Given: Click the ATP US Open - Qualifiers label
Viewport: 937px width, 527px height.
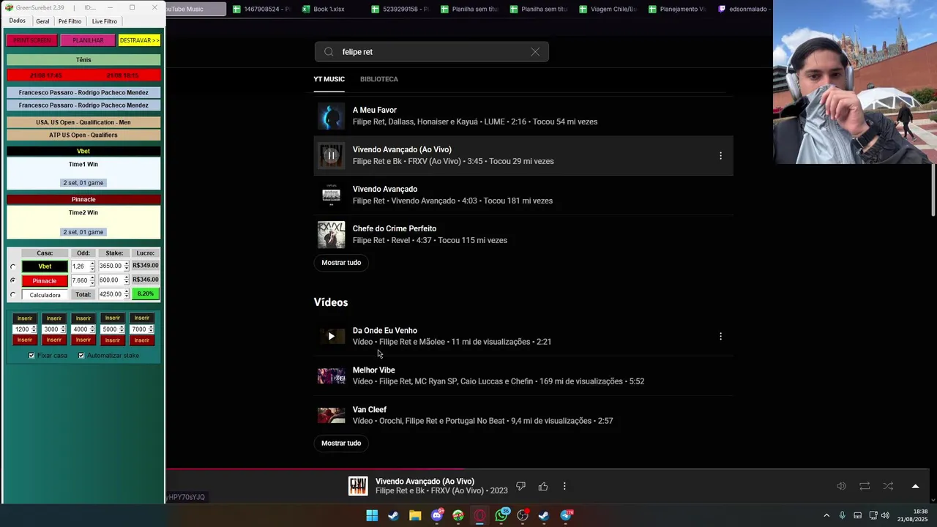Looking at the screenshot, I should (x=83, y=135).
